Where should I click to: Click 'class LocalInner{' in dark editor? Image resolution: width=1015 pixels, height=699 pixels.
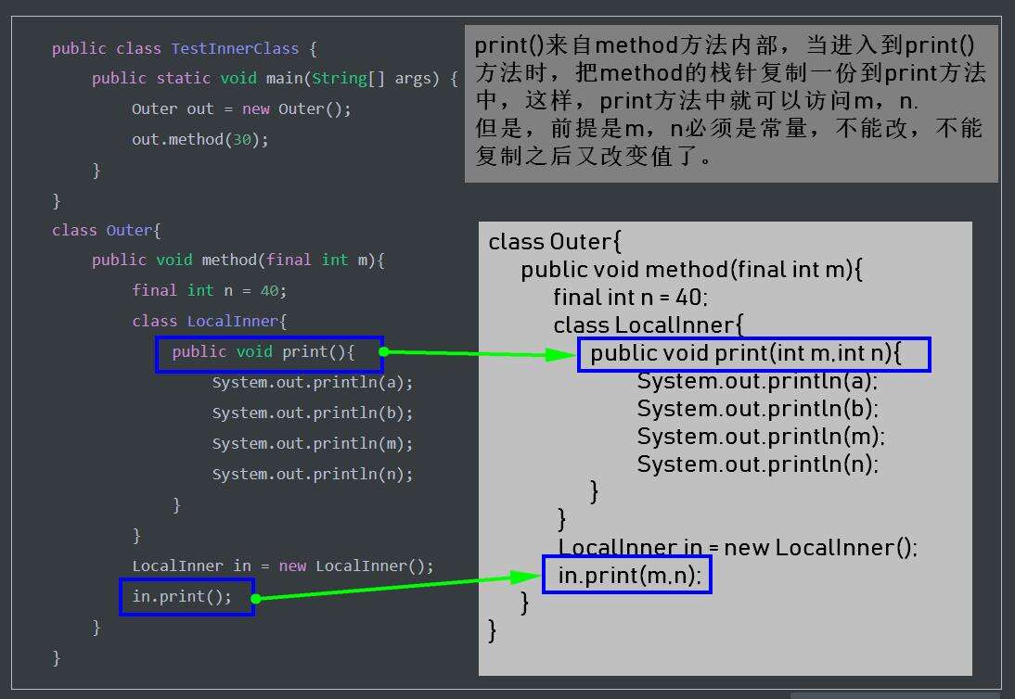pyautogui.click(x=209, y=322)
